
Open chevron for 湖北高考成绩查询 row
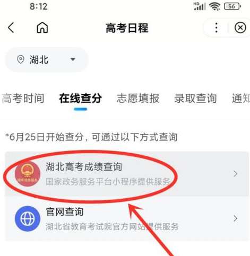pyautogui.click(x=235, y=174)
